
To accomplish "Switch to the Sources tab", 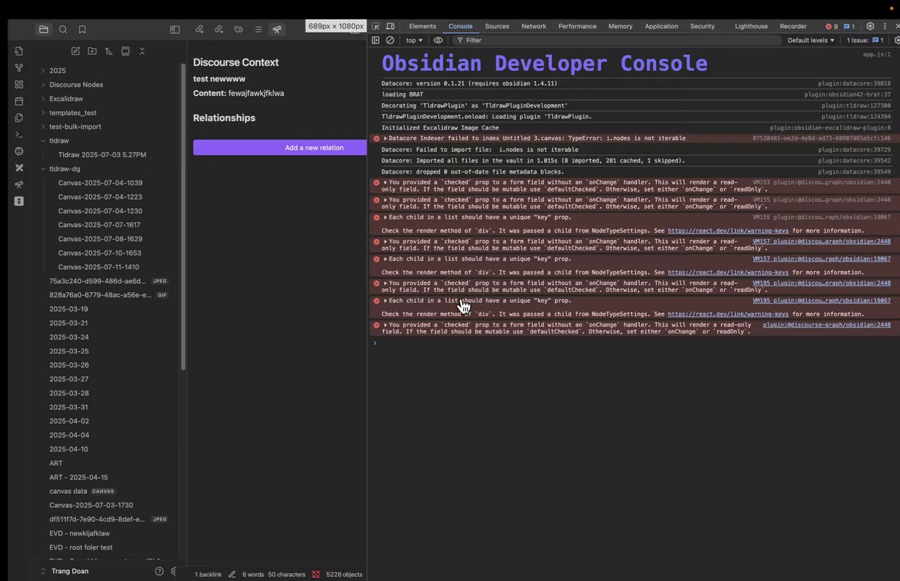I will pos(497,26).
